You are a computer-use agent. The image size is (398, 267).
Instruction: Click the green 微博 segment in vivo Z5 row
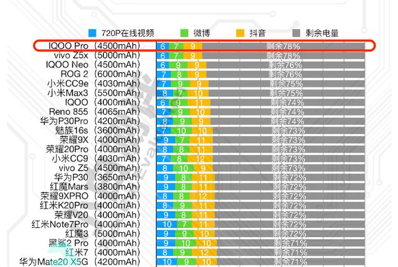tap(183, 168)
